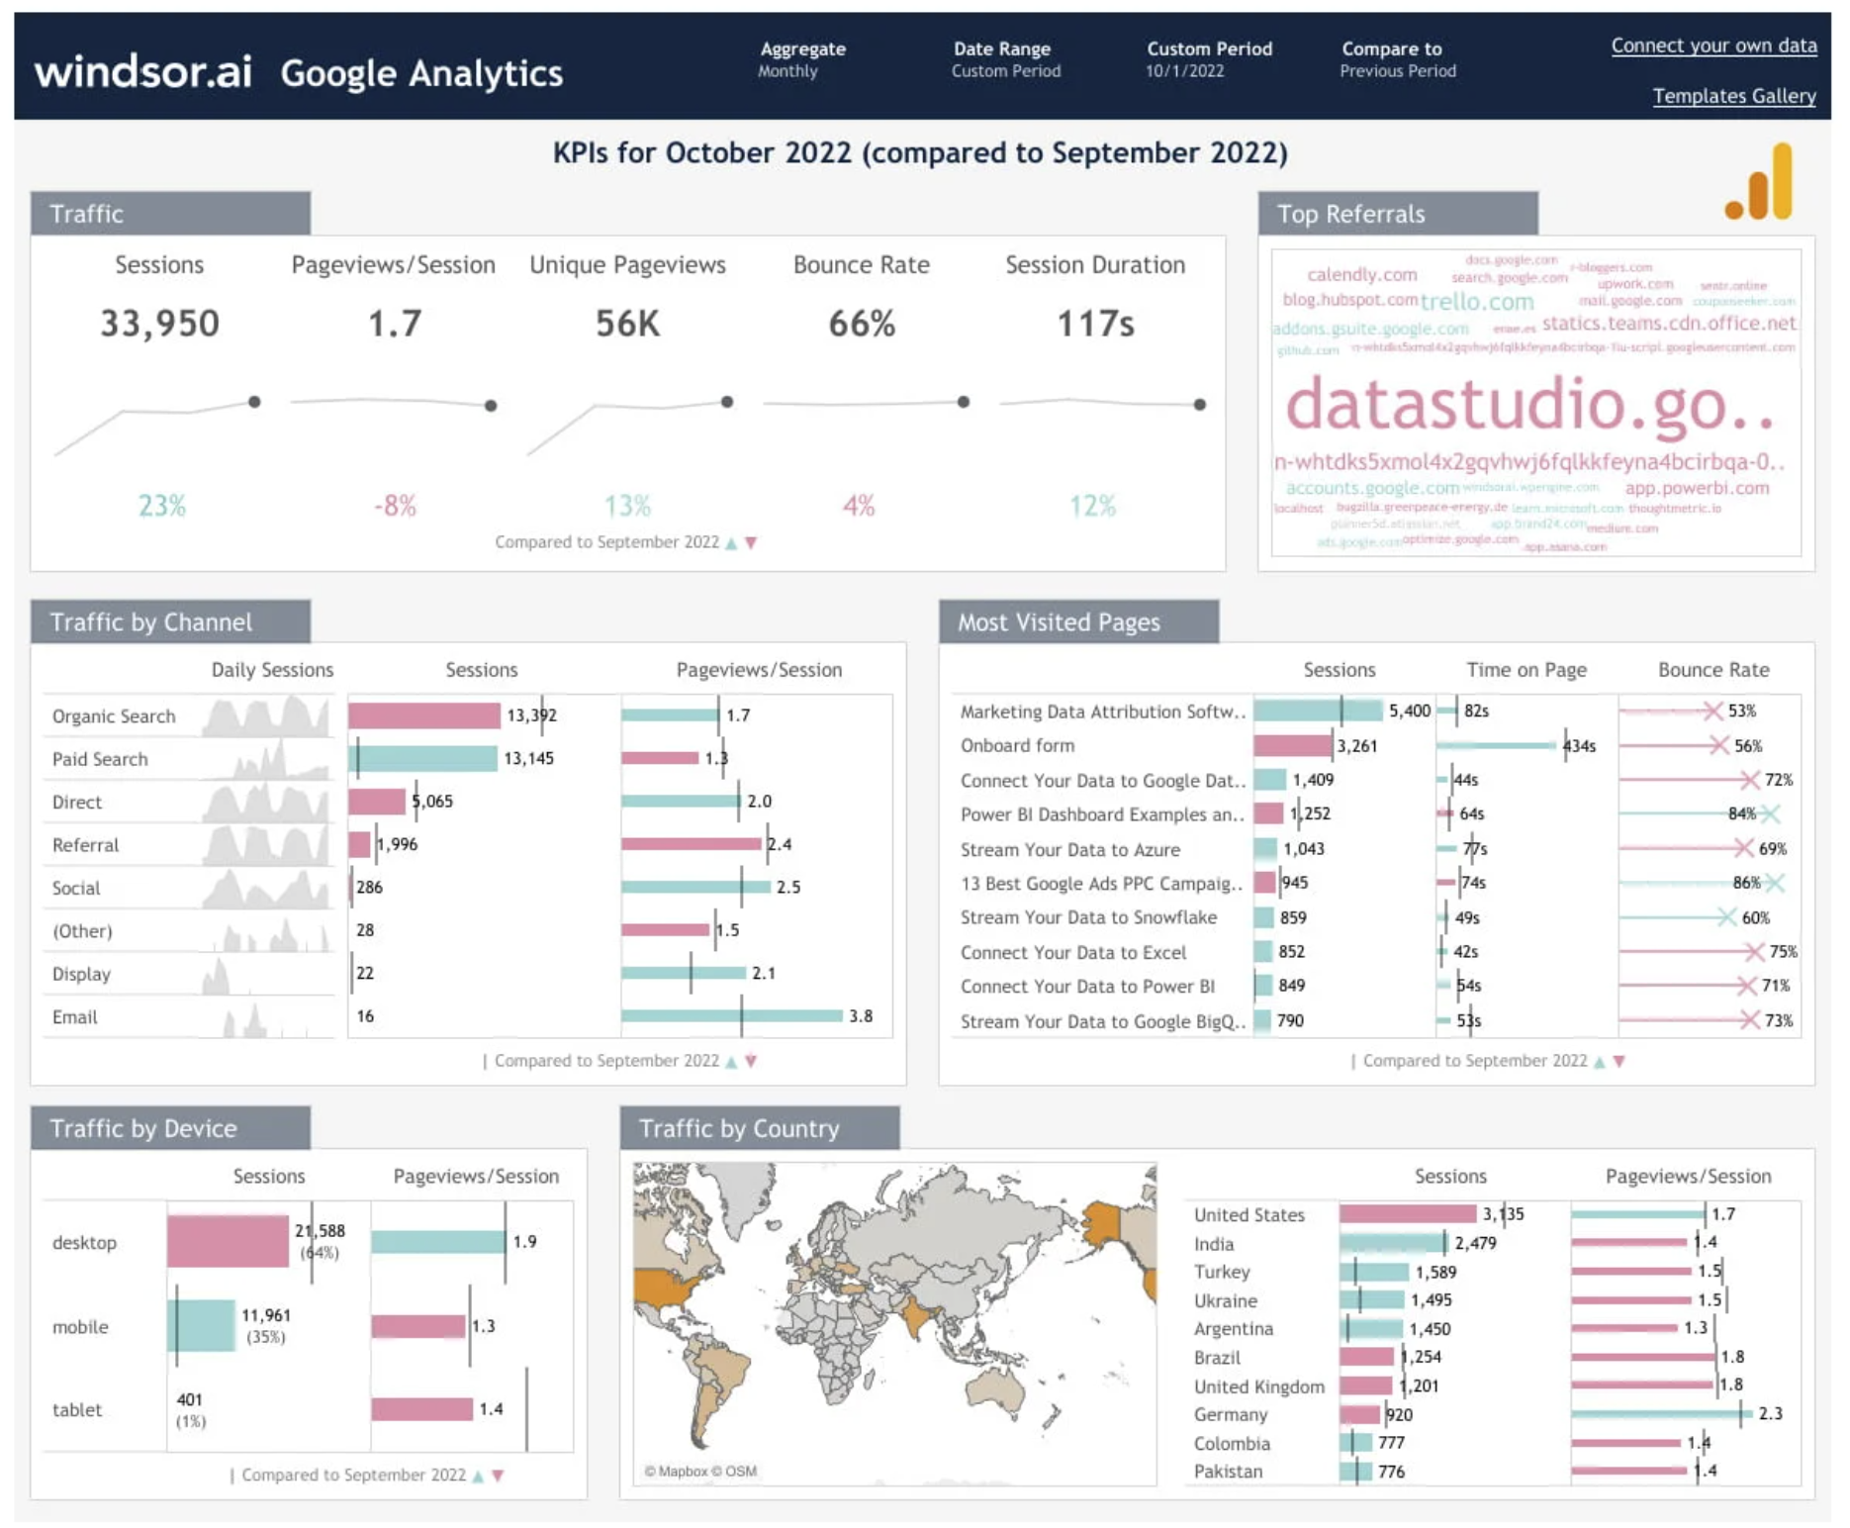Viewport: 1850px width, 1528px height.
Task: Click the windsor.ai logo
Action: coord(143,71)
